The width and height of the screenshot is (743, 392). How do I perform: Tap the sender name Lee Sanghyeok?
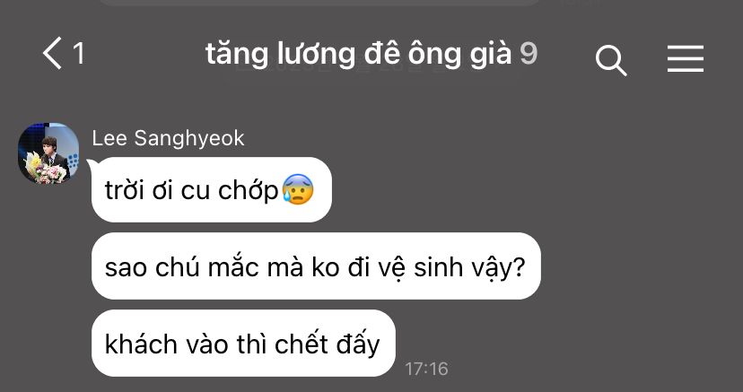[168, 138]
